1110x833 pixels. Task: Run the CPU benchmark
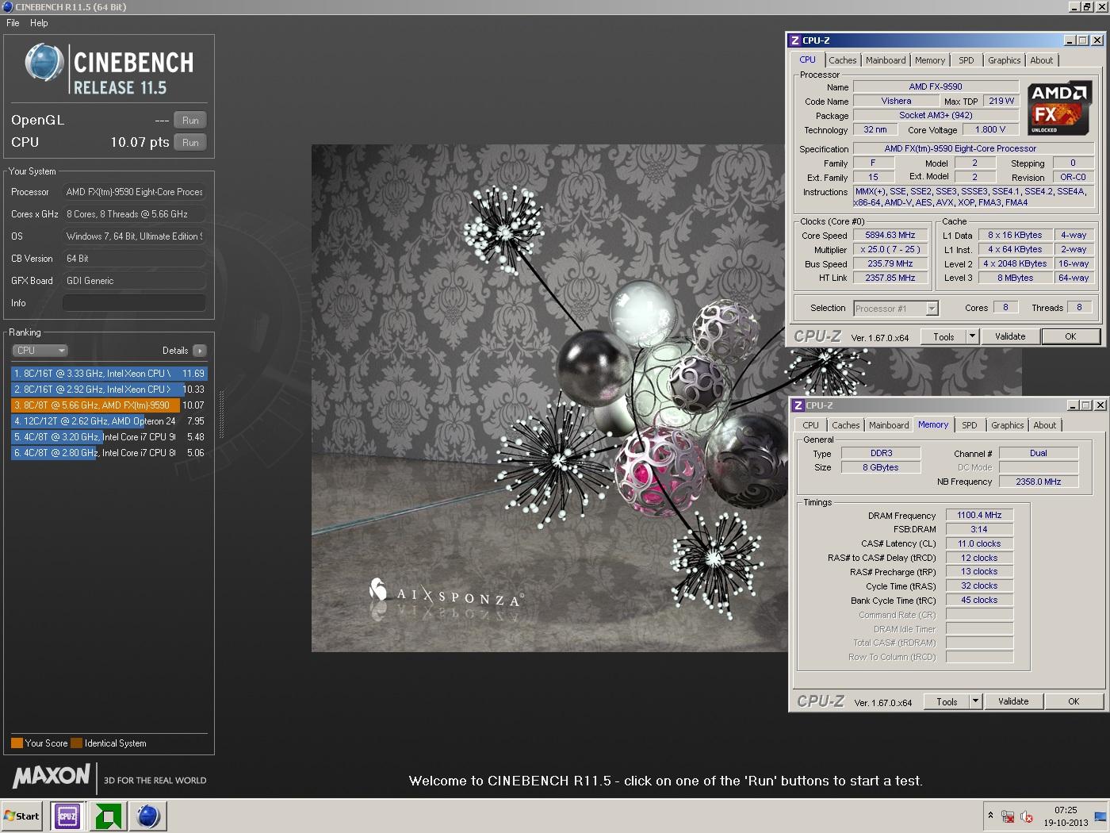(x=190, y=143)
